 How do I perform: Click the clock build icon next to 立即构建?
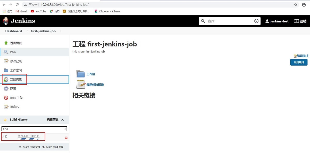[6, 79]
